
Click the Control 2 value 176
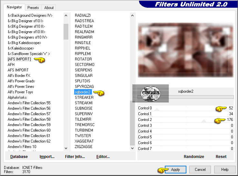tap(230, 120)
